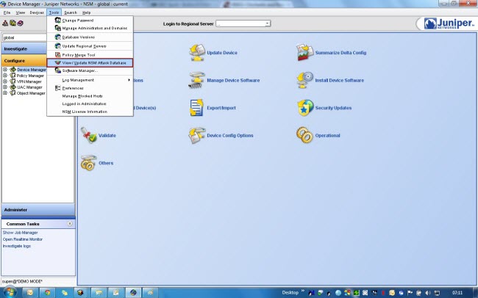Select Object Manager in the tree

(x=31, y=93)
